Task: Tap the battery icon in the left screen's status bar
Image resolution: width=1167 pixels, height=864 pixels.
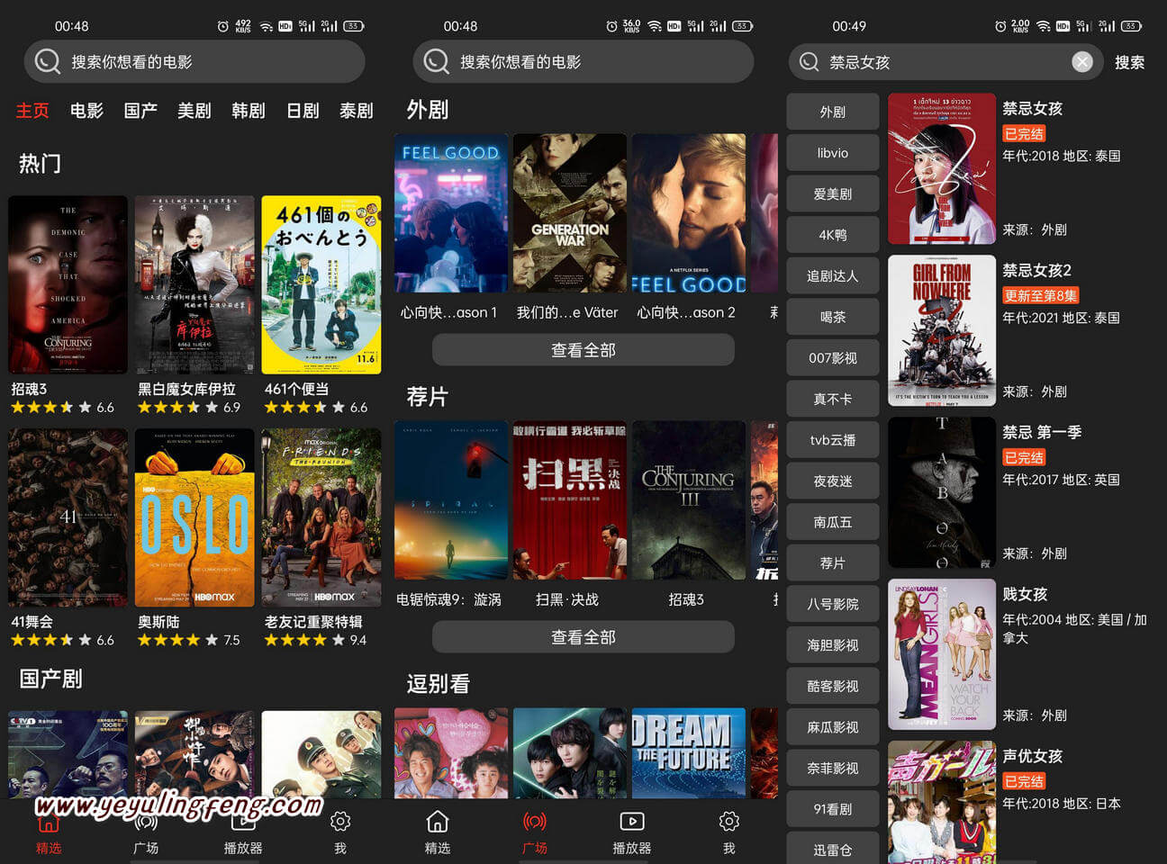Action: click(x=354, y=26)
